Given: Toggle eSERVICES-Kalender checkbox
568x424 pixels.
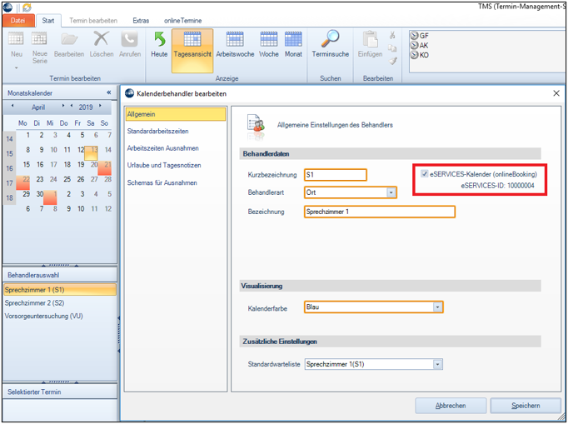Looking at the screenshot, I should tap(424, 174).
